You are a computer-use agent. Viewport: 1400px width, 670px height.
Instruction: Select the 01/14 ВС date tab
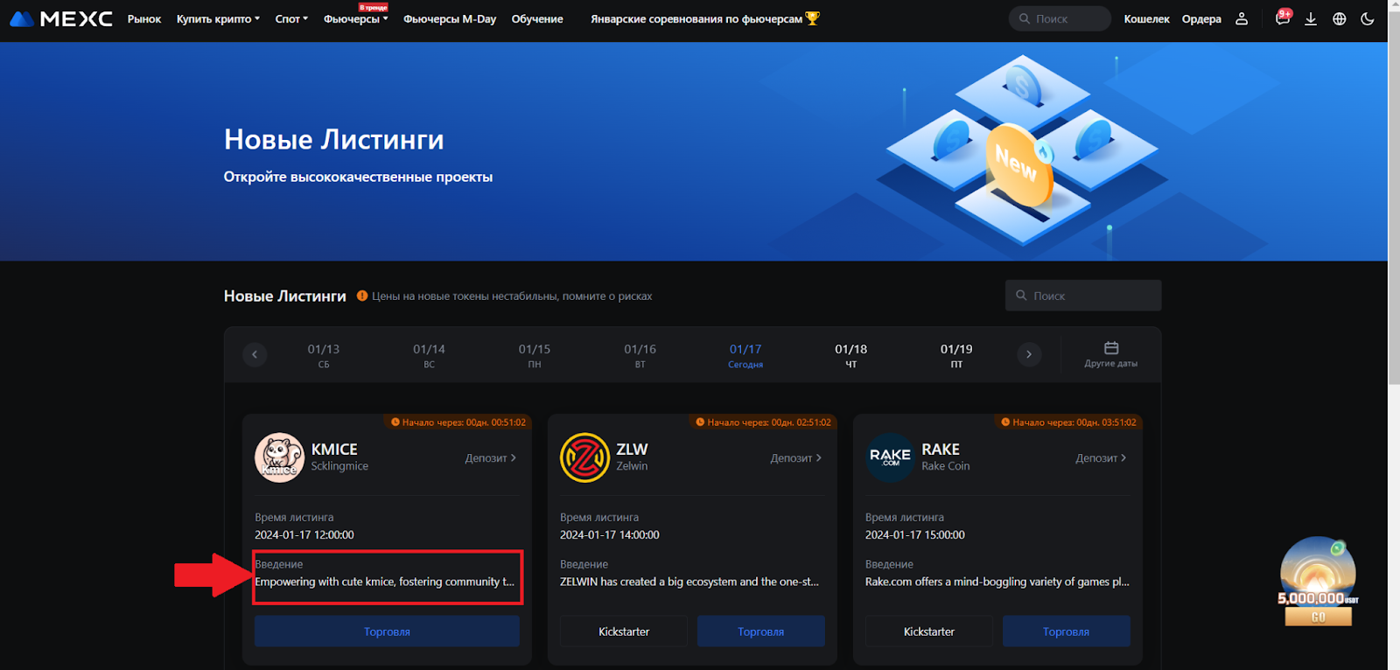click(429, 355)
